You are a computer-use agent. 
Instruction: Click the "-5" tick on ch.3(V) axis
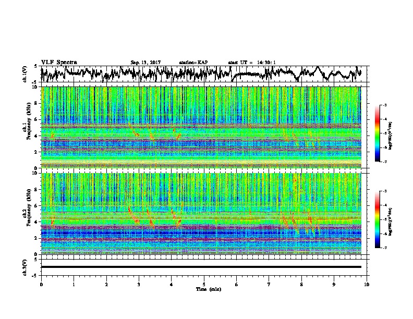tap(35, 276)
